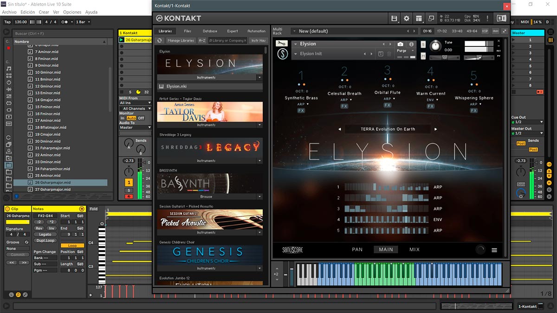
Task: Toggle the Solo S button on Elysion
Action: pos(423,45)
